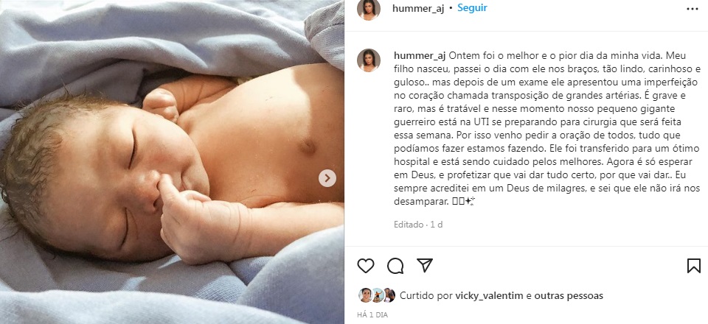Image resolution: width=708 pixels, height=324 pixels.
Task: Open hummer_aj profile from header username
Action: (418, 8)
